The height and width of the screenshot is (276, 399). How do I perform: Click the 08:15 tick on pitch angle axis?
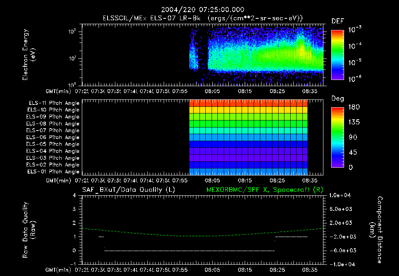tap(245, 180)
